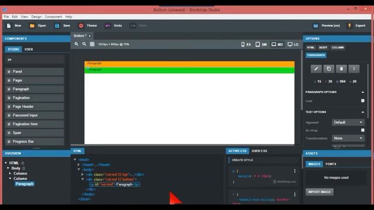Zoom in on the canvas

tap(77, 44)
